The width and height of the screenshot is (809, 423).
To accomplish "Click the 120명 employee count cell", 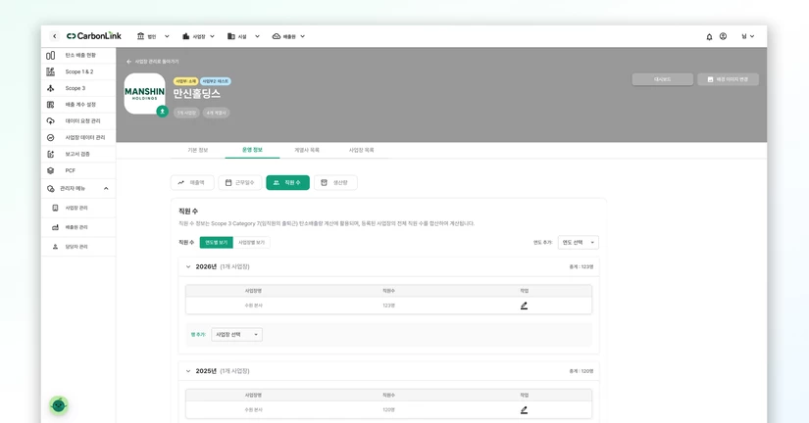I will pyautogui.click(x=388, y=410).
